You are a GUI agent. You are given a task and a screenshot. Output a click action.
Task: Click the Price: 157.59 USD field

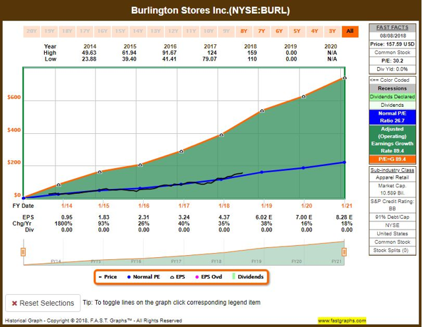[x=392, y=44]
